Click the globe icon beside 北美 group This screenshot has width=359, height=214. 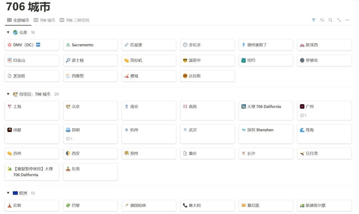pyautogui.click(x=15, y=33)
